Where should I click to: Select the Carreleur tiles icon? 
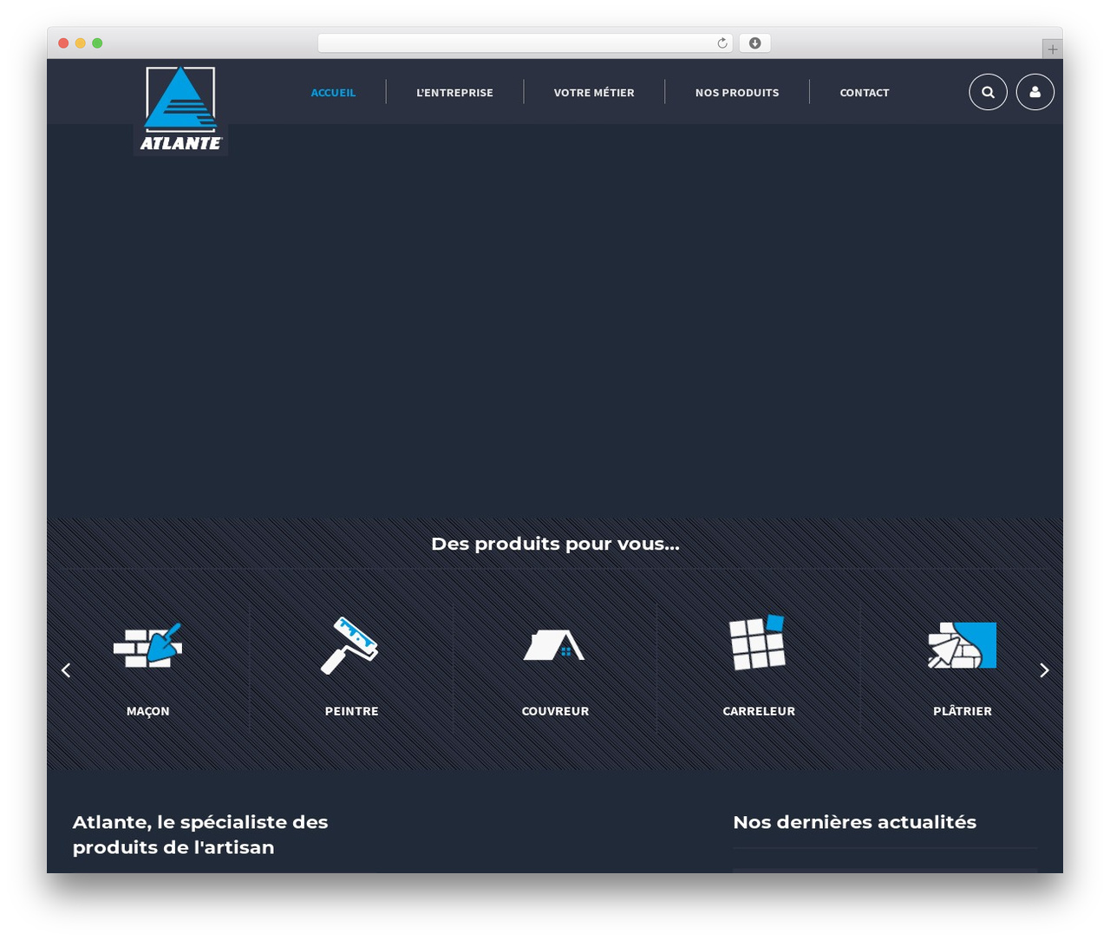pos(758,643)
